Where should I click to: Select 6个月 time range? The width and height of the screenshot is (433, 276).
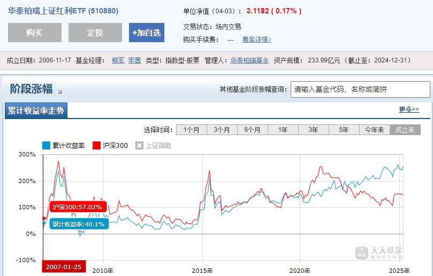tap(253, 130)
